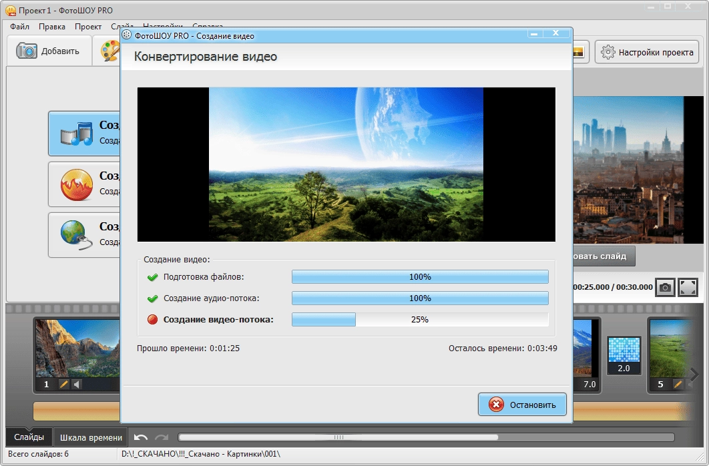709x466 pixels.
Task: Click the speaker icon on slide 1
Action: pos(77,384)
